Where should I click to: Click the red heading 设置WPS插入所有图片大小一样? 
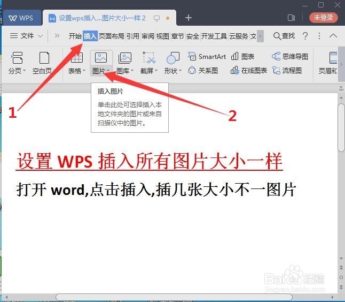[149, 161]
